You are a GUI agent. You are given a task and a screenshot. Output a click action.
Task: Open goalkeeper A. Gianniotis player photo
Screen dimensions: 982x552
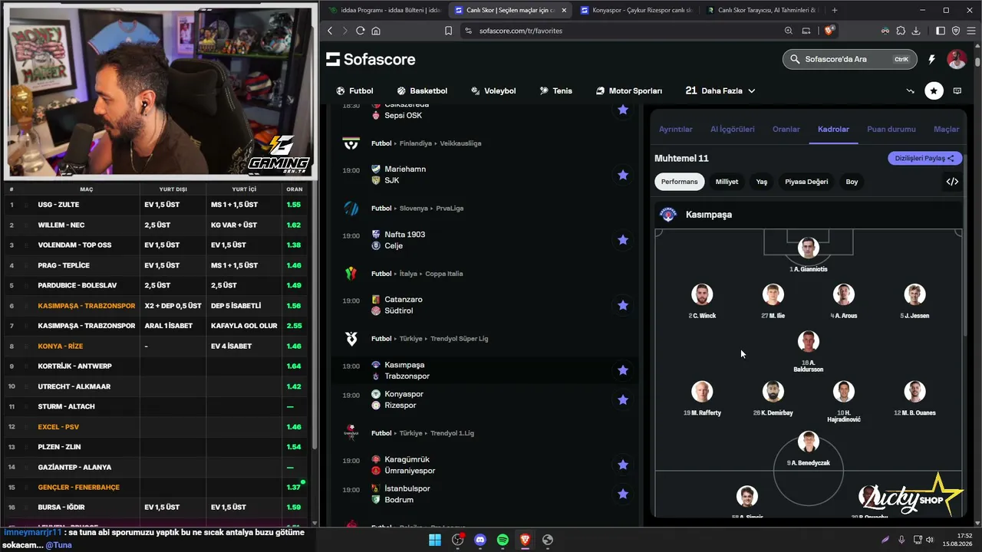808,248
